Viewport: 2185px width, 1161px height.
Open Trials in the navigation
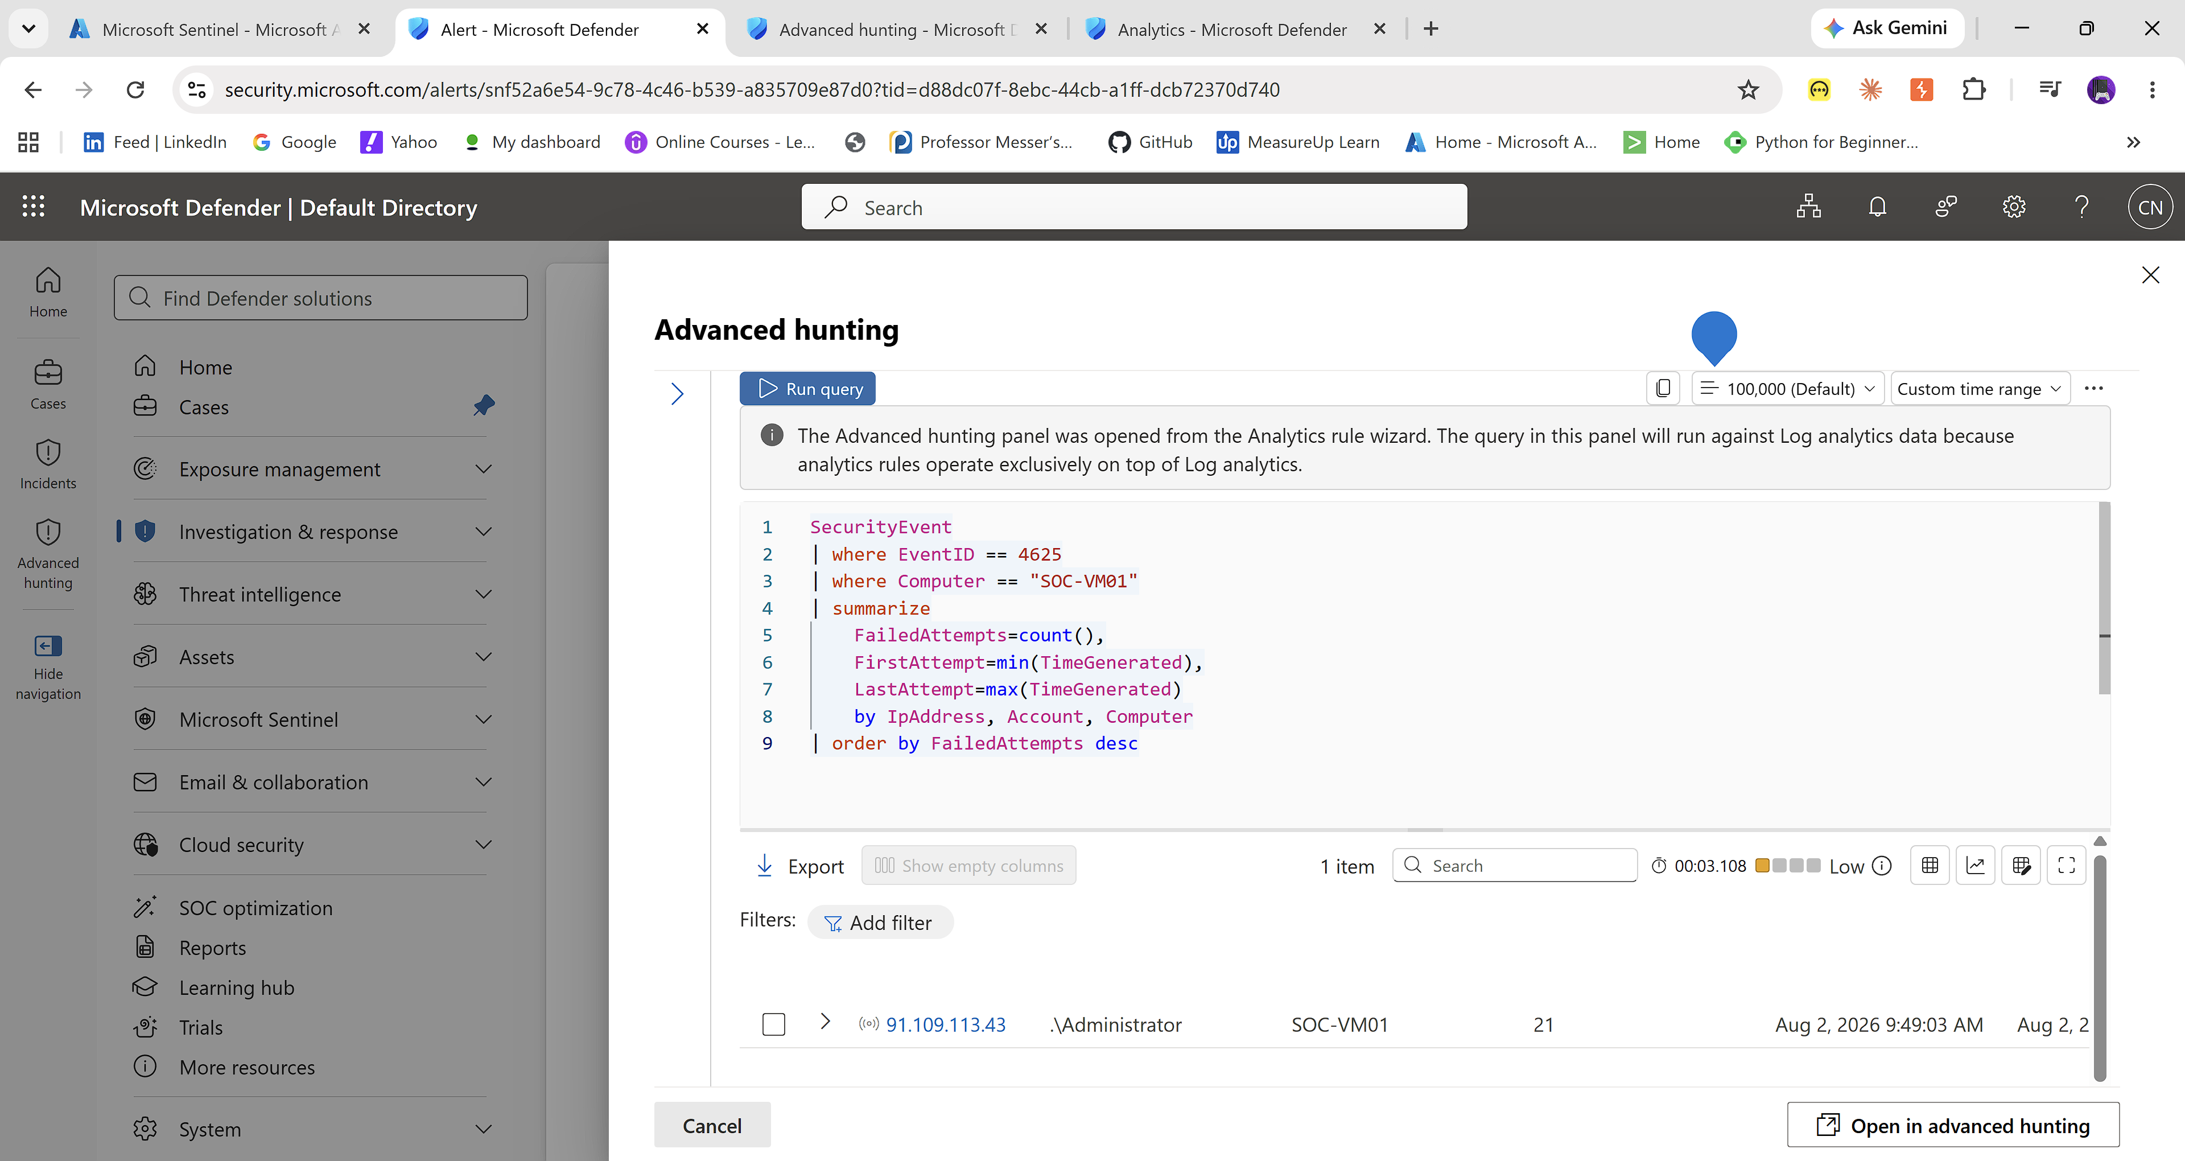click(x=201, y=1027)
